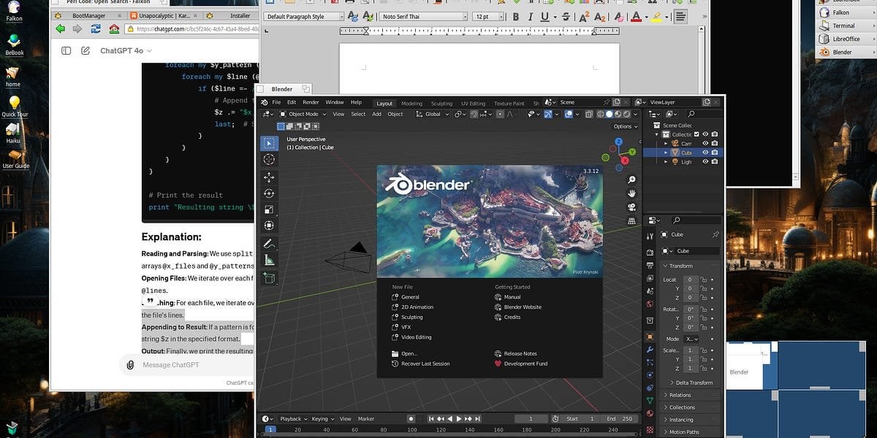Viewport: 877px width, 438px height.
Task: Open Render properties tab in Blender
Action: [650, 253]
